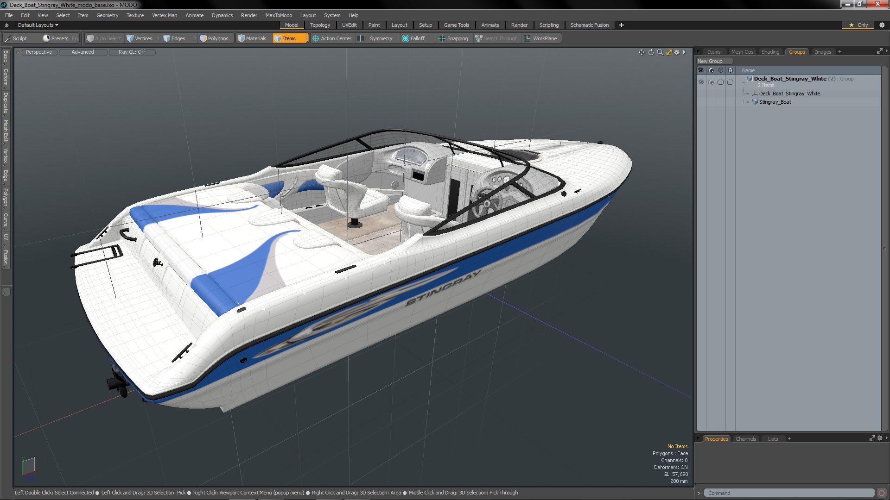Image resolution: width=890 pixels, height=500 pixels.
Task: Click the Properties panel expand arrows icon
Action: pyautogui.click(x=872, y=438)
